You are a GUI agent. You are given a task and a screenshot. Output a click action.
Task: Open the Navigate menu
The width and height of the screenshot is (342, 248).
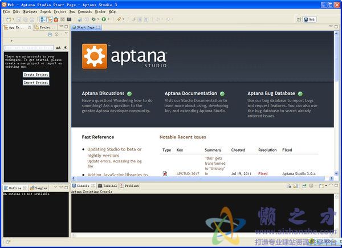click(30, 11)
